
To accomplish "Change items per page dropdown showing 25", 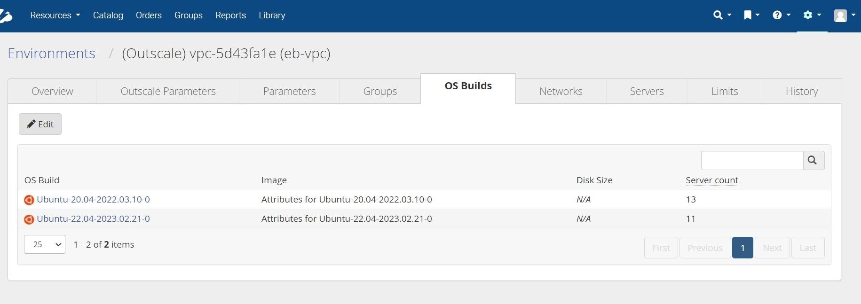I will point(45,244).
